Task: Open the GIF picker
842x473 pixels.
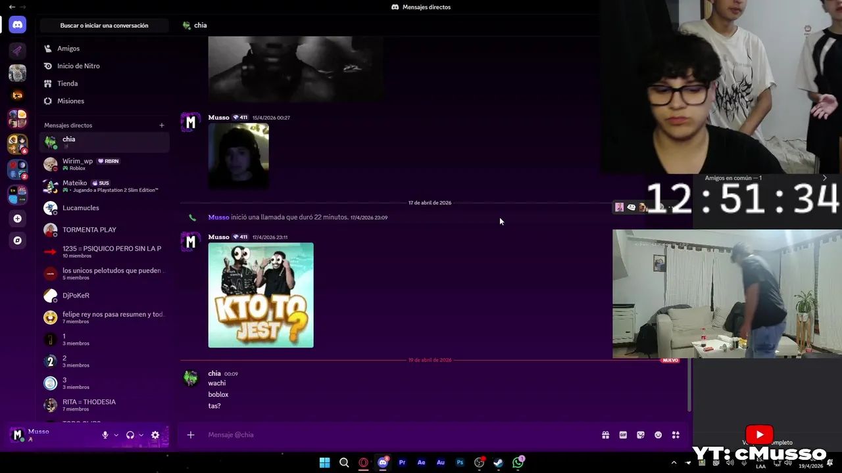Action: click(623, 435)
